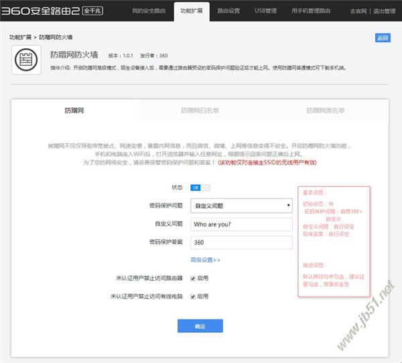The height and width of the screenshot is (363, 402).
Task: Uncheck 未认证用户禁止访问有线电脑 启用 checkbox
Action: tap(193, 297)
